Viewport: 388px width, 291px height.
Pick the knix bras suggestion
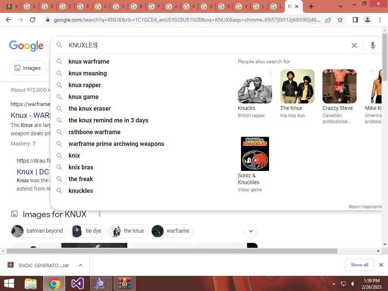81,167
